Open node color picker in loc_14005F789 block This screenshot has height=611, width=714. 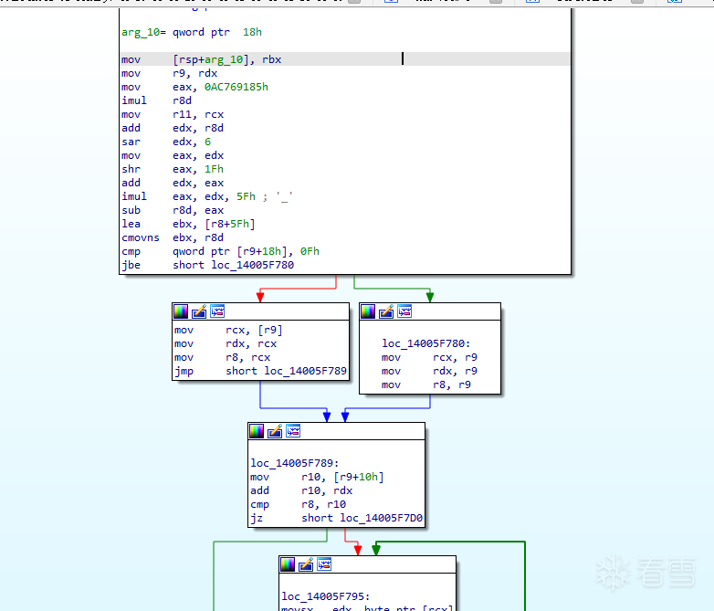257,431
